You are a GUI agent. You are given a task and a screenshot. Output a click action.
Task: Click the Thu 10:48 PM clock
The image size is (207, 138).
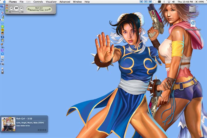pos(185,2)
